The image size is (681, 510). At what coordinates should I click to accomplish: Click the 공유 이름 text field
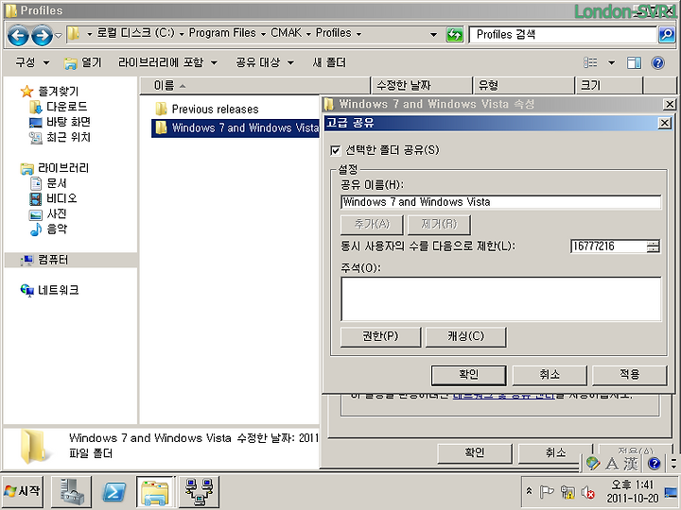(x=500, y=202)
